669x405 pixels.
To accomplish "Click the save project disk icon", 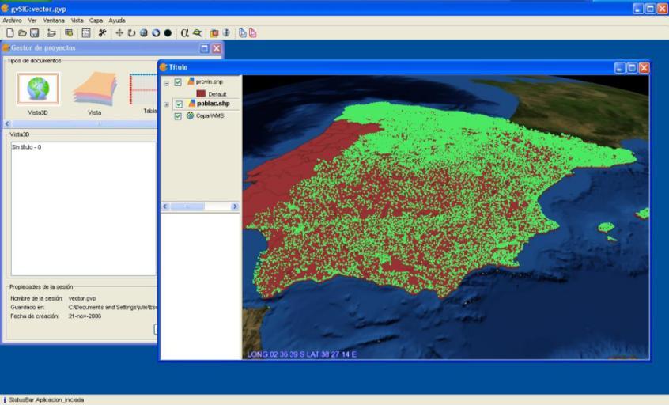I will pos(34,33).
